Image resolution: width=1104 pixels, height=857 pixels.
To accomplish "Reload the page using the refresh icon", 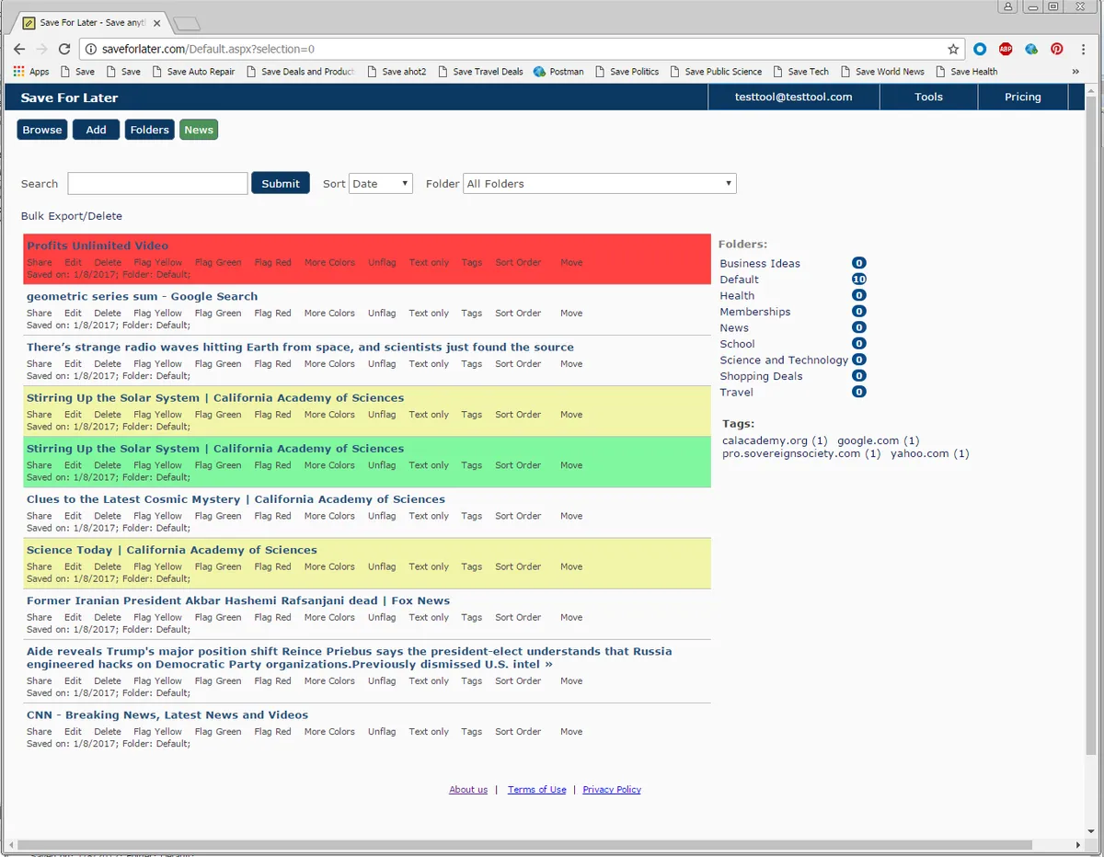I will click(63, 48).
